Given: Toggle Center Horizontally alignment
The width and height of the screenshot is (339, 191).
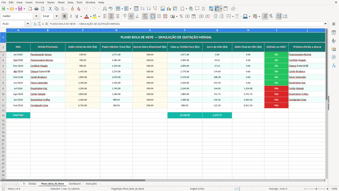Looking at the screenshot, I should (111, 16).
